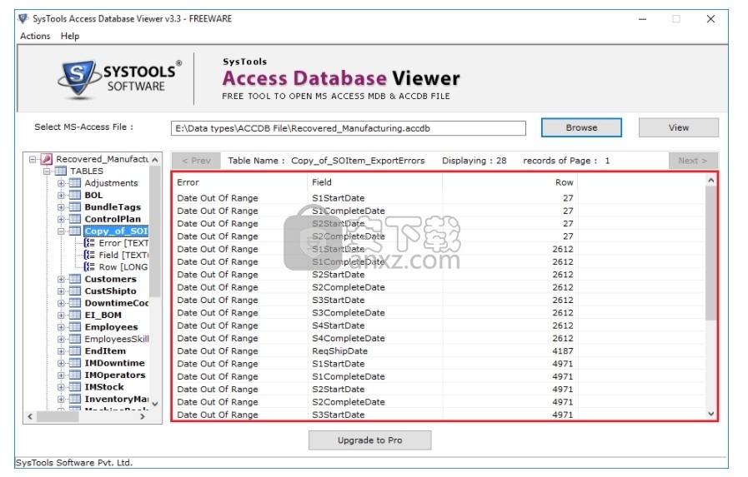The image size is (748, 477).
Task: Click the data grid scroll down arrow
Action: 710,414
